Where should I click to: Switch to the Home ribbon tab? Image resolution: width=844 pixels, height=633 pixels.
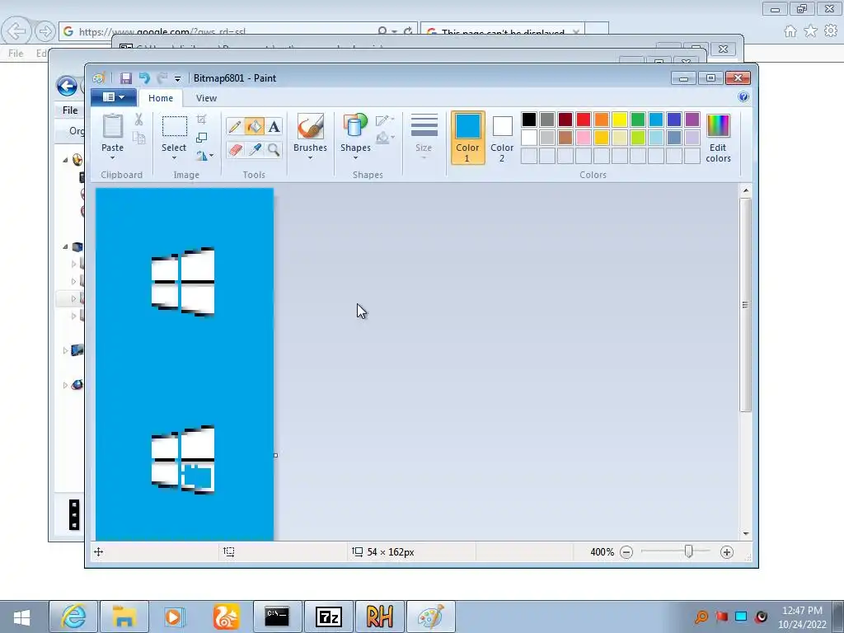(x=161, y=98)
